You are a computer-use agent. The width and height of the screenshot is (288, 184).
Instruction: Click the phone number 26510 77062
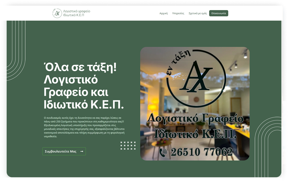201,152
